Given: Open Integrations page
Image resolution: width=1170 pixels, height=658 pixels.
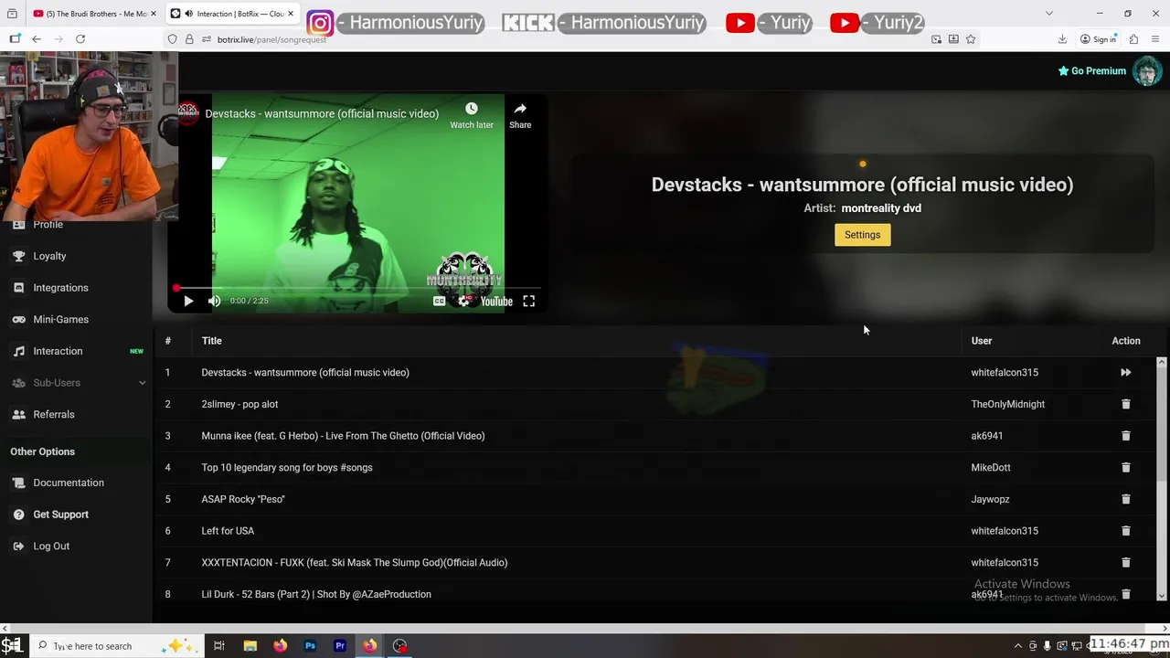Looking at the screenshot, I should (60, 288).
